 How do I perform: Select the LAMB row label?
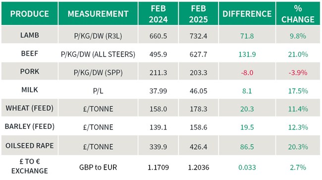(x=30, y=35)
